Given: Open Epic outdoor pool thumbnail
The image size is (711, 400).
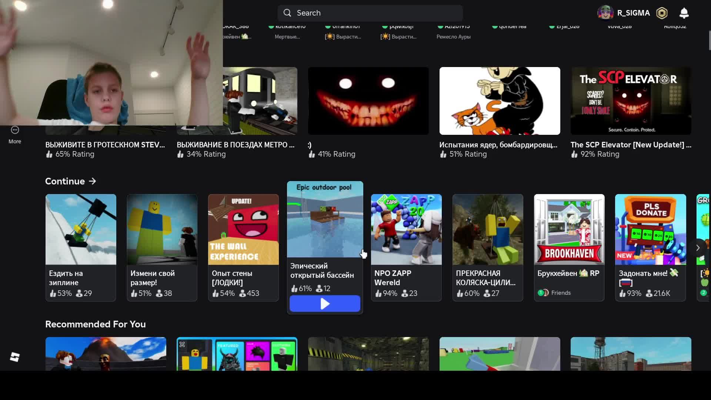Looking at the screenshot, I should [325, 219].
